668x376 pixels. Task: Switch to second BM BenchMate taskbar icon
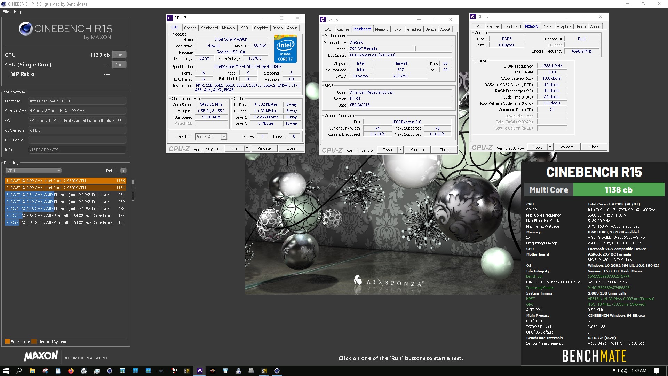pos(264,371)
